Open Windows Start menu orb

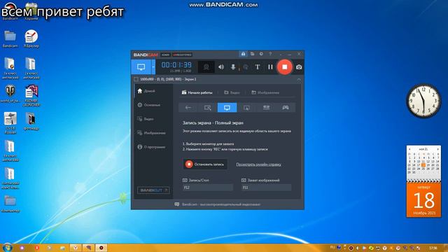(7, 247)
